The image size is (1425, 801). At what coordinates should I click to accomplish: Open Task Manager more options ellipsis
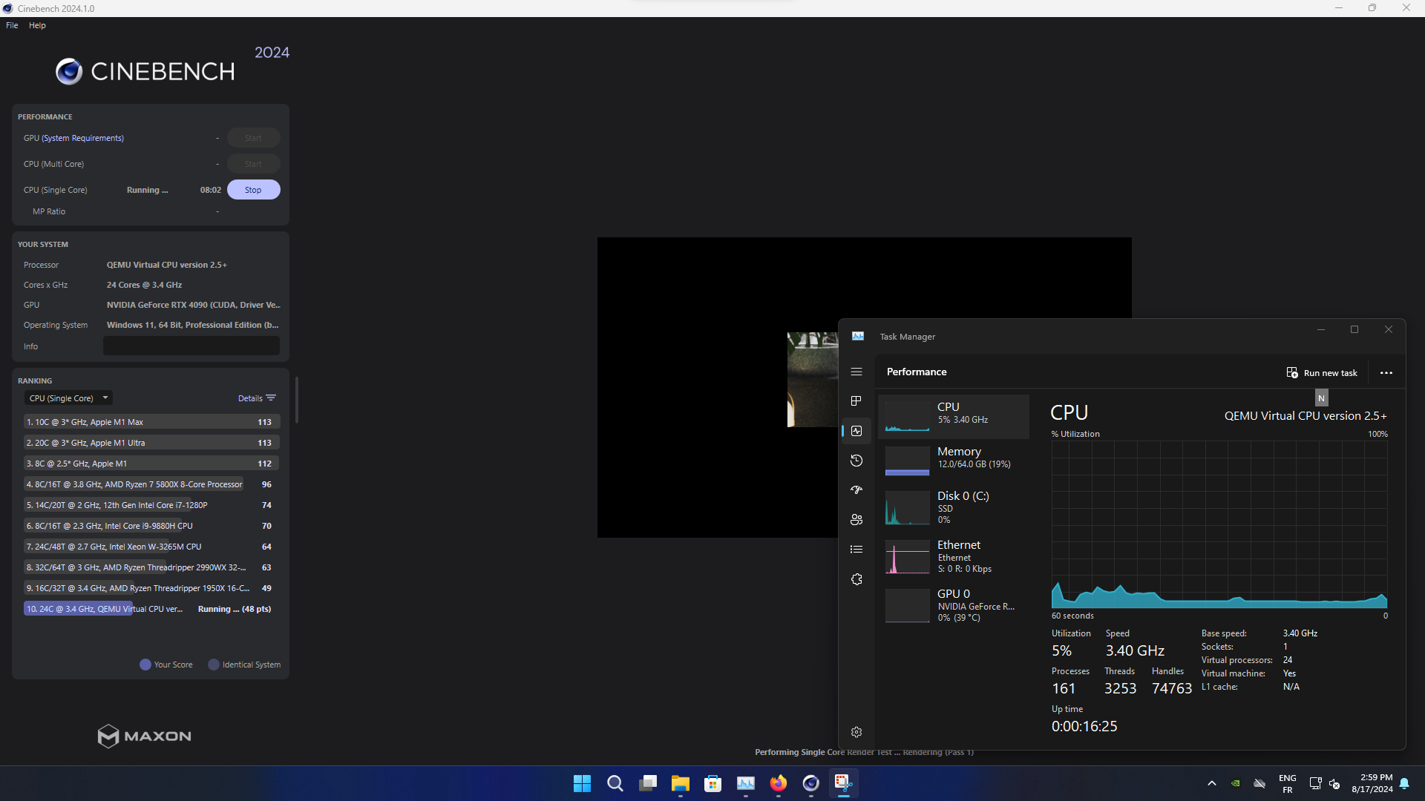point(1386,373)
